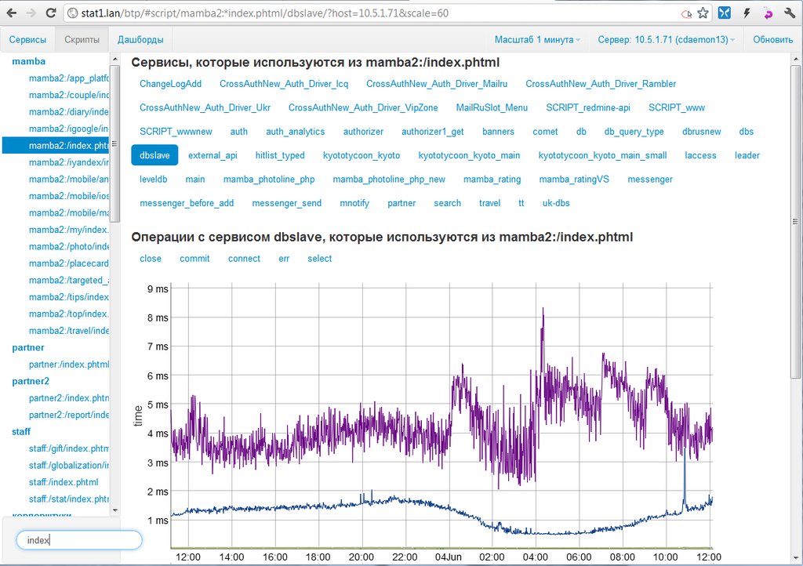Select mamba2:/app_platform script in sidebar

[x=69, y=78]
